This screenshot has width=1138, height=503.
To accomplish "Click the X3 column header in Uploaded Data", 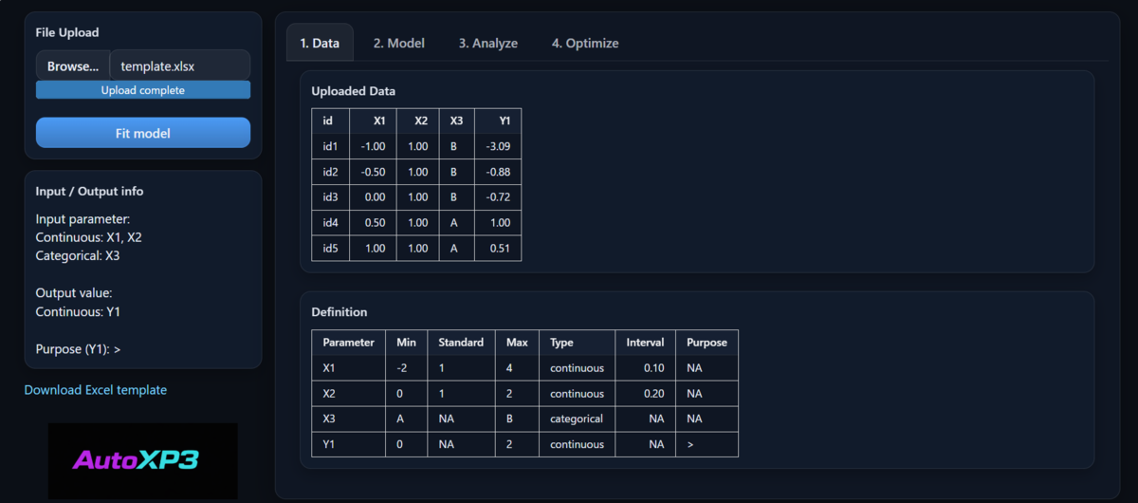I will tap(457, 121).
